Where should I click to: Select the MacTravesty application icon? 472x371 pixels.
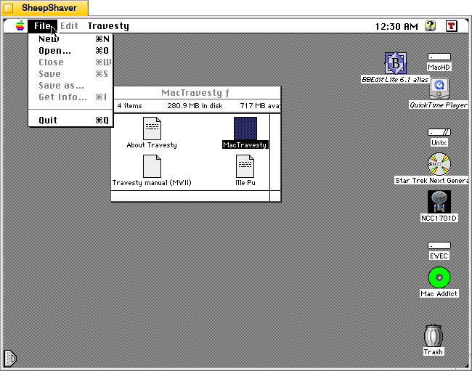[x=245, y=129]
